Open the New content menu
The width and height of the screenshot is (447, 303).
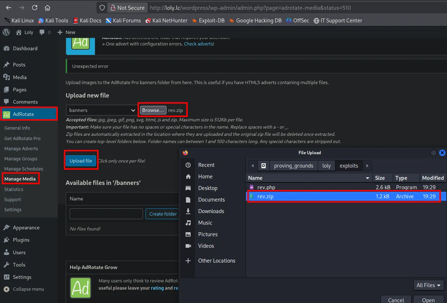pos(66,32)
